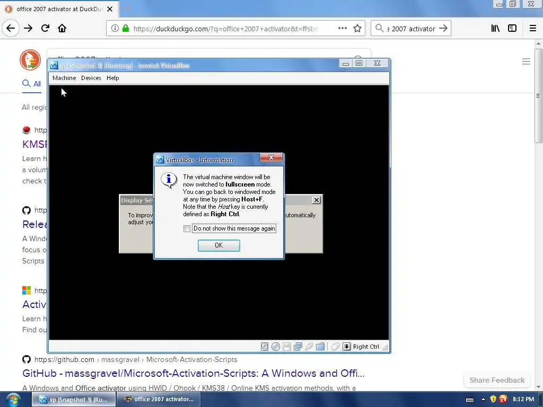Check 'Do not show this message again'
The width and height of the screenshot is (543, 407).
click(187, 228)
